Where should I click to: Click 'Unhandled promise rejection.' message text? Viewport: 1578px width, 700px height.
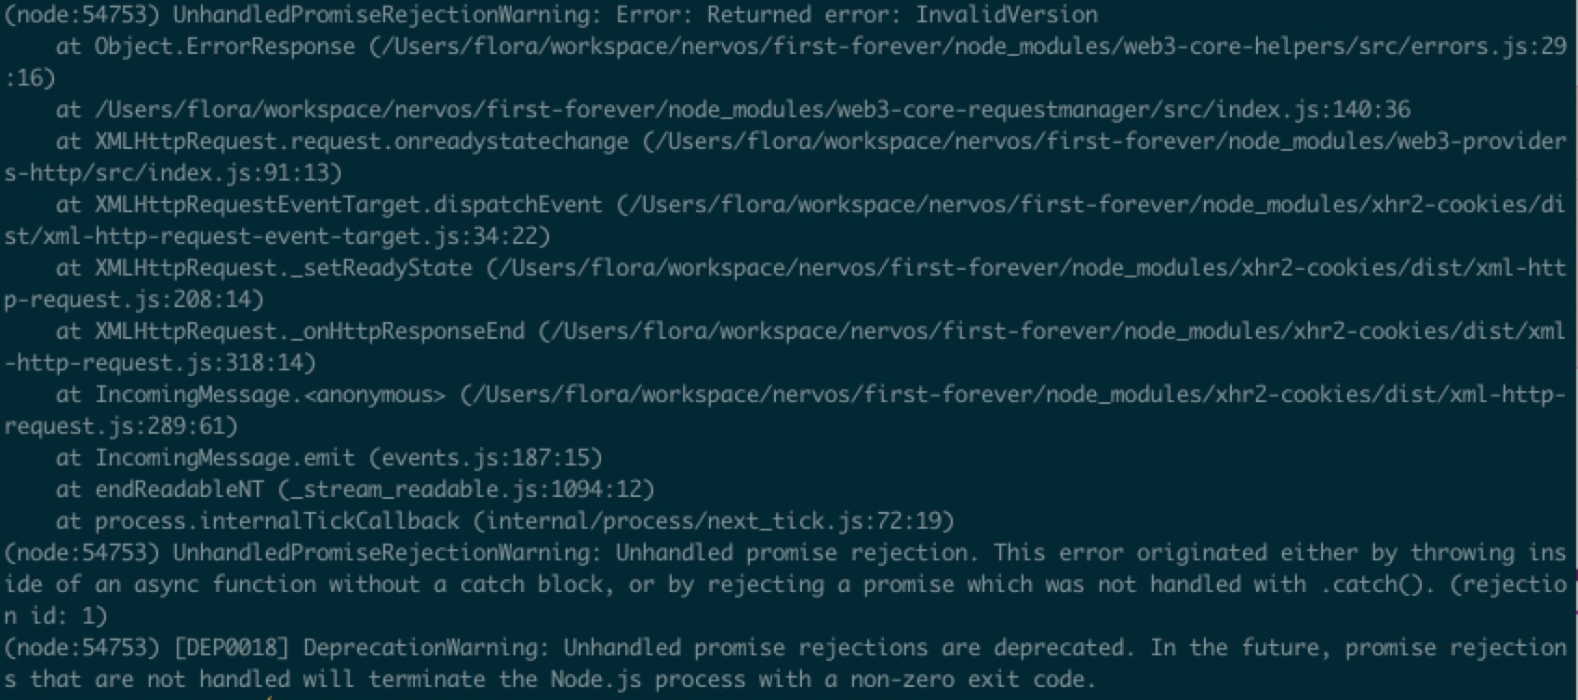797,553
